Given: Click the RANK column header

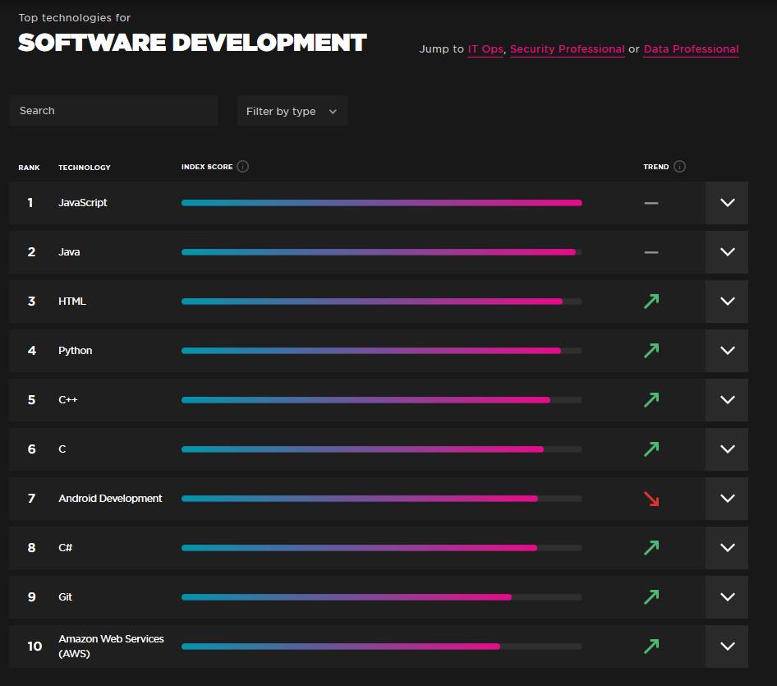Looking at the screenshot, I should click(30, 168).
